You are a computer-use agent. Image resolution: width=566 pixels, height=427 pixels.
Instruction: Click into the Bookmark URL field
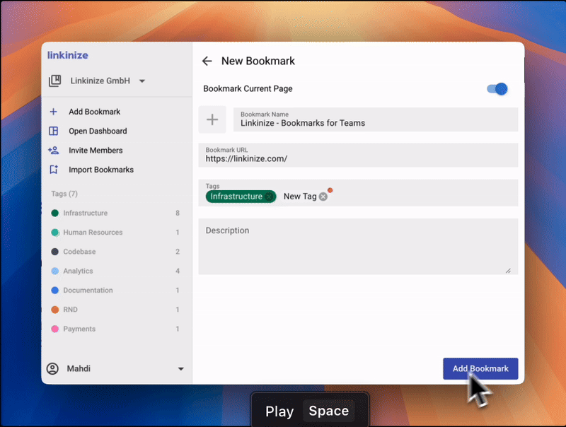click(358, 155)
